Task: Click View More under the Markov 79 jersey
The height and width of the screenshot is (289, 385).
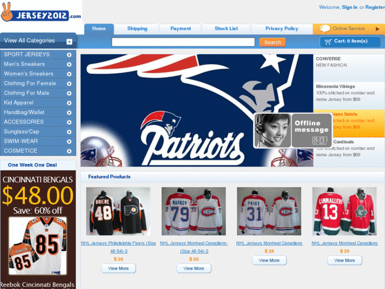Action: click(x=194, y=268)
